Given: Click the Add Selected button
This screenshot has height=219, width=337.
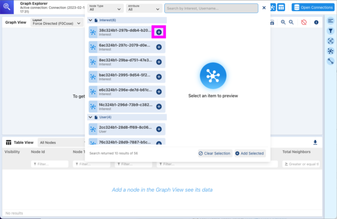Looking at the screenshot, I should point(250,153).
